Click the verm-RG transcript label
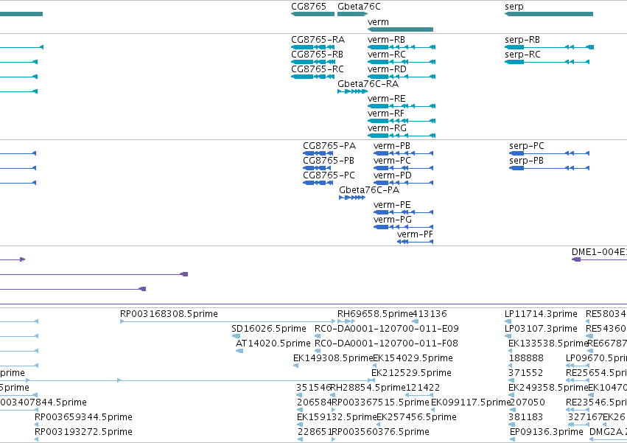Image resolution: width=627 pixels, height=443 pixels. (x=387, y=128)
